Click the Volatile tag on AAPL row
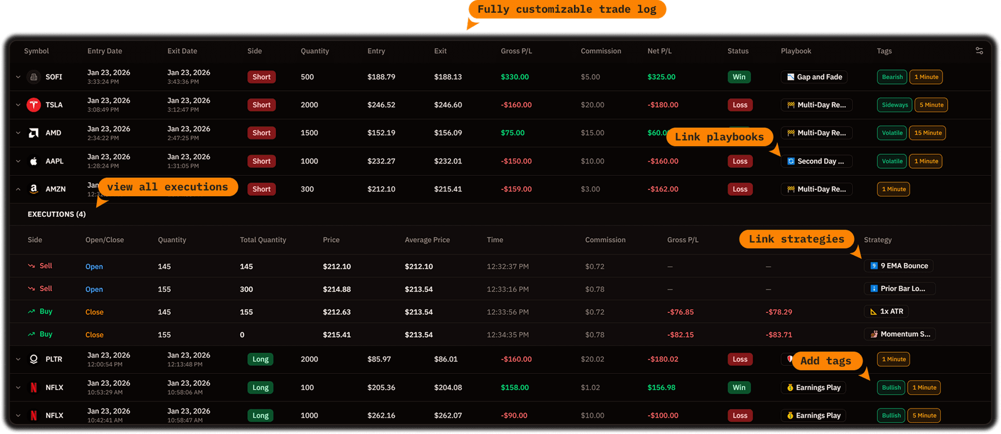1001x434 pixels. (892, 161)
